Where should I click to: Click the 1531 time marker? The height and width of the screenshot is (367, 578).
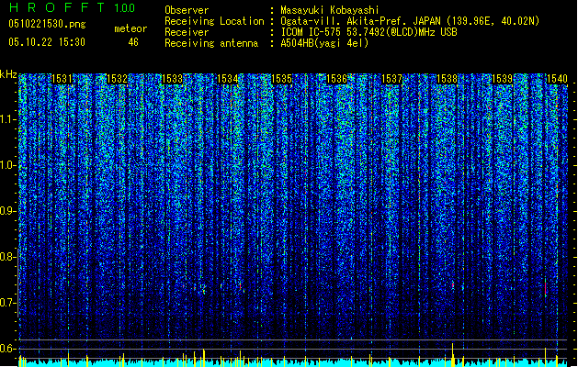click(62, 78)
